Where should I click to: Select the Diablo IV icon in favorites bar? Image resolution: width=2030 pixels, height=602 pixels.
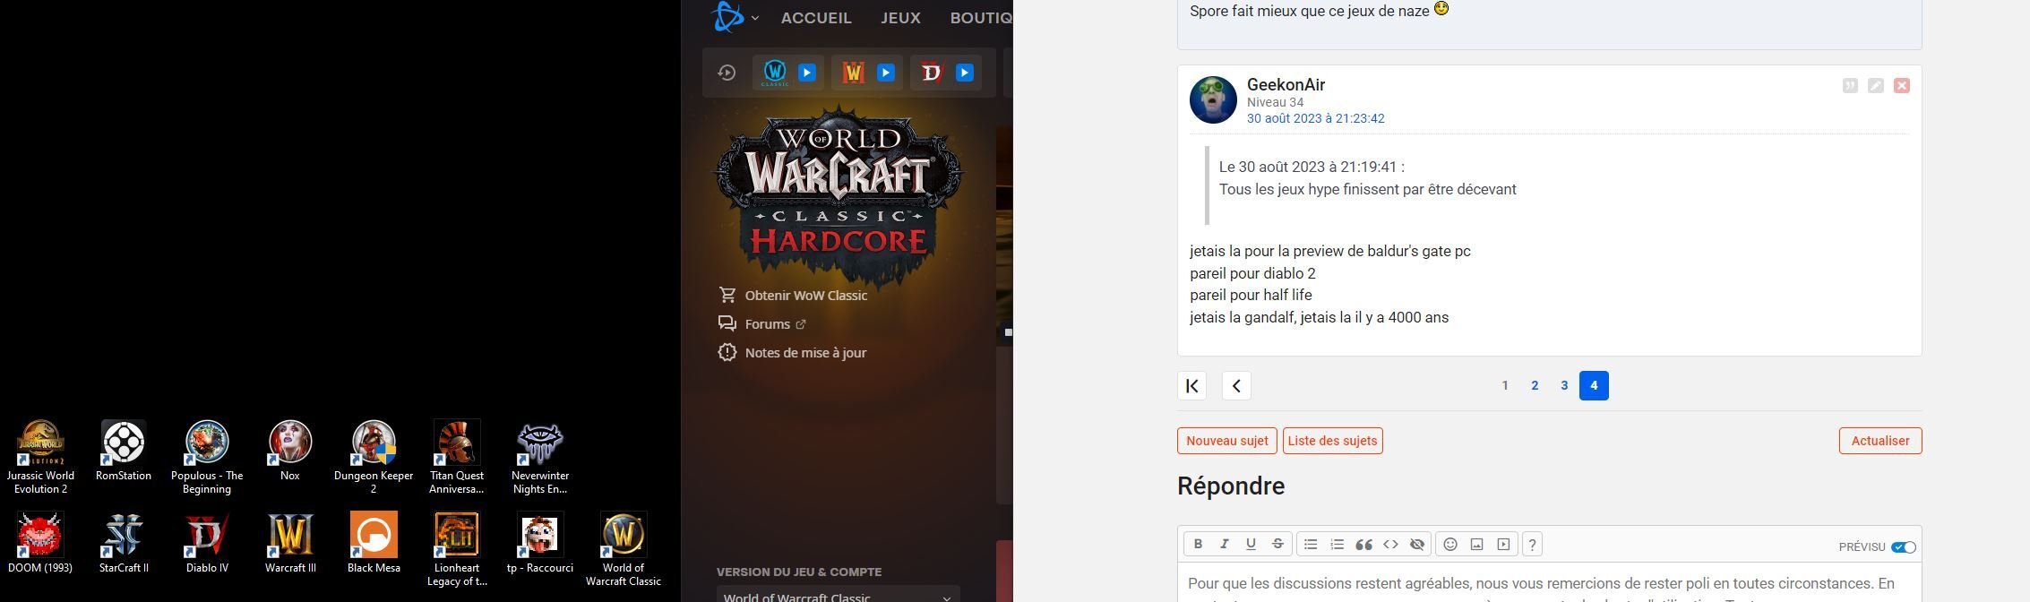click(932, 73)
